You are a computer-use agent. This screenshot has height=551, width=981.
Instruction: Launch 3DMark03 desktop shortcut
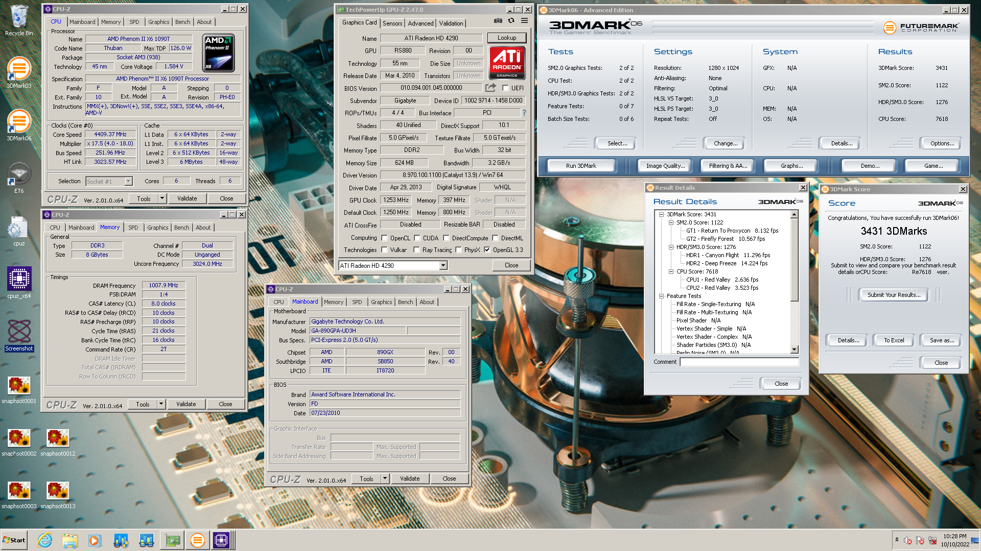[x=19, y=72]
